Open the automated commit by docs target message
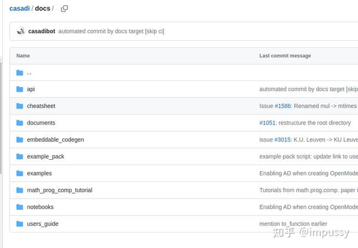358x248 pixels. tap(111, 31)
